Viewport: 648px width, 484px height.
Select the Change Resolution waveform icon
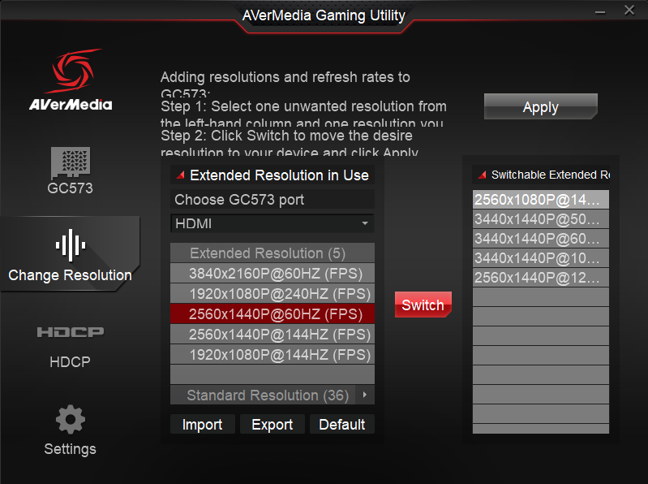click(70, 244)
